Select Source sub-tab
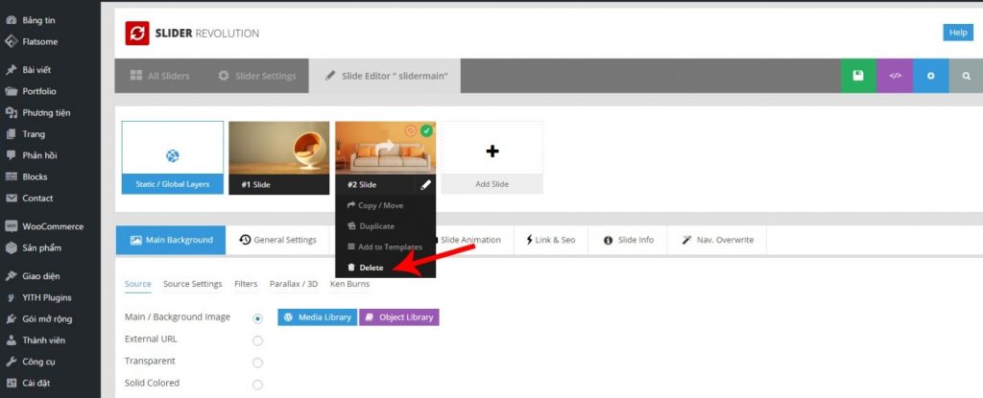Viewport: 983px width, 398px height. (x=138, y=284)
